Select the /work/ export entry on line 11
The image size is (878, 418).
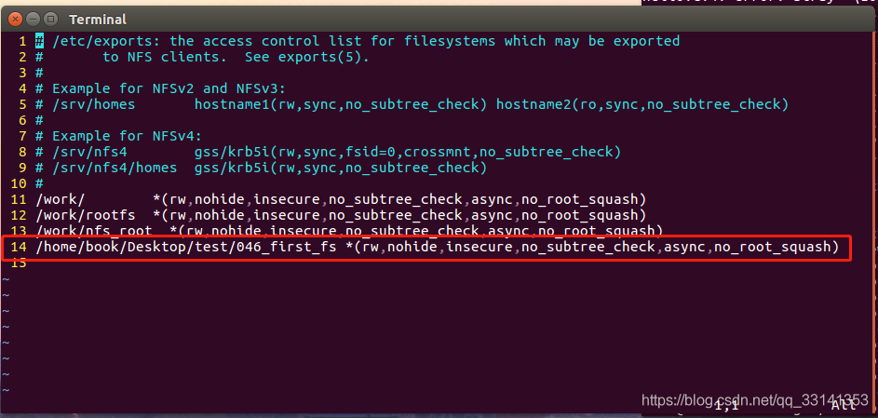pyautogui.click(x=61, y=199)
